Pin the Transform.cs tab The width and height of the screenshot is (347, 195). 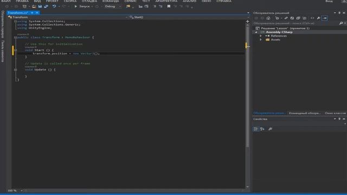33,13
